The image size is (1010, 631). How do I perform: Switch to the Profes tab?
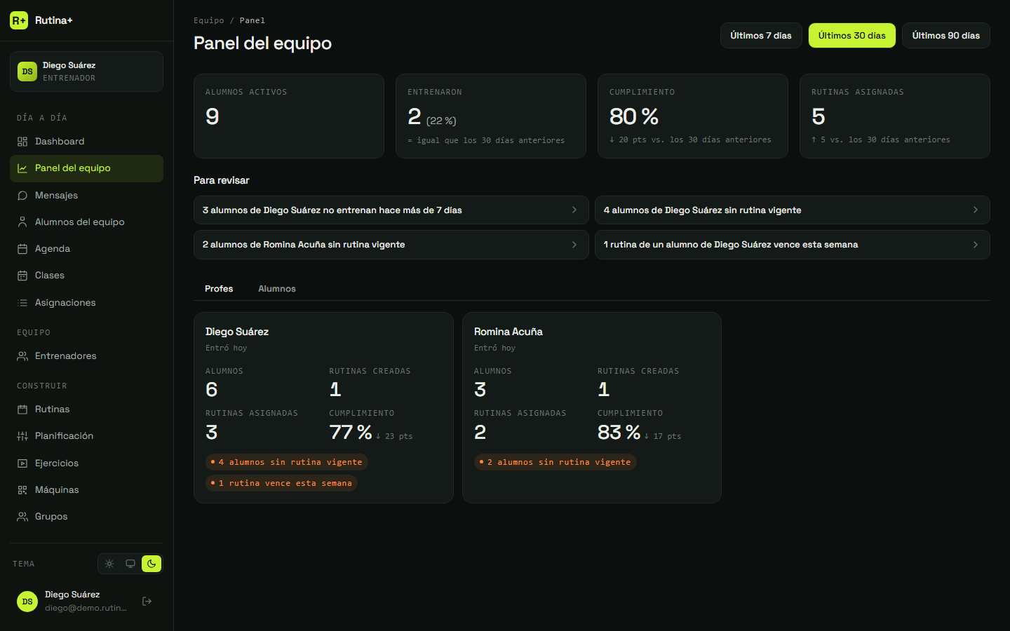[x=219, y=289]
